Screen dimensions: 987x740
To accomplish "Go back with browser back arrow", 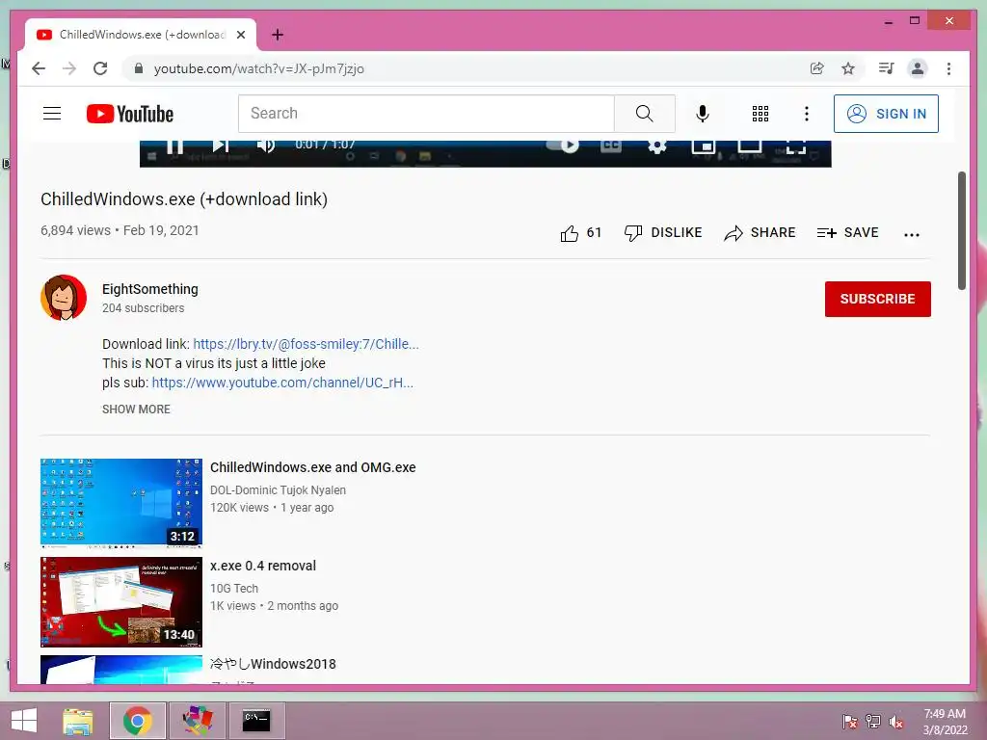I will click(39, 68).
